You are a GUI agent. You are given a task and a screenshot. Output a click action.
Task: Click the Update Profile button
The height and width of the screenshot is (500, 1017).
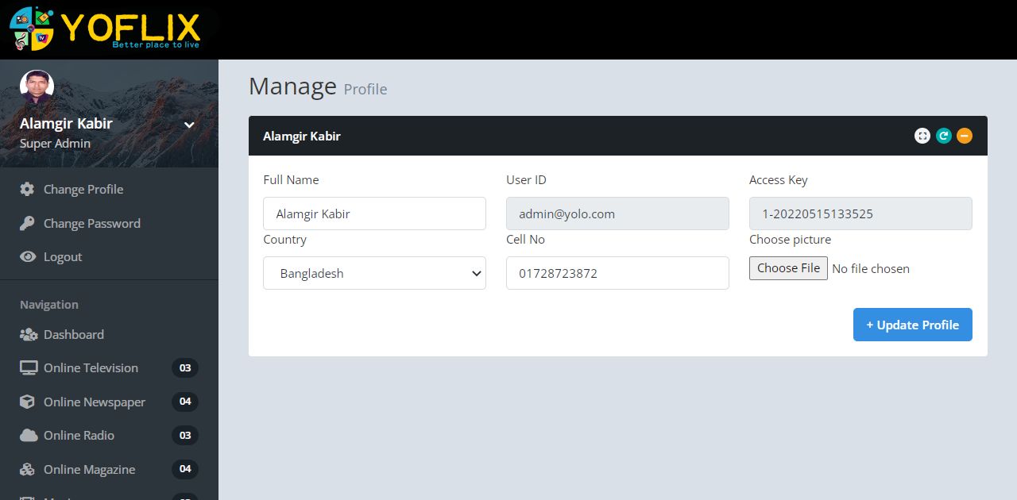click(912, 325)
